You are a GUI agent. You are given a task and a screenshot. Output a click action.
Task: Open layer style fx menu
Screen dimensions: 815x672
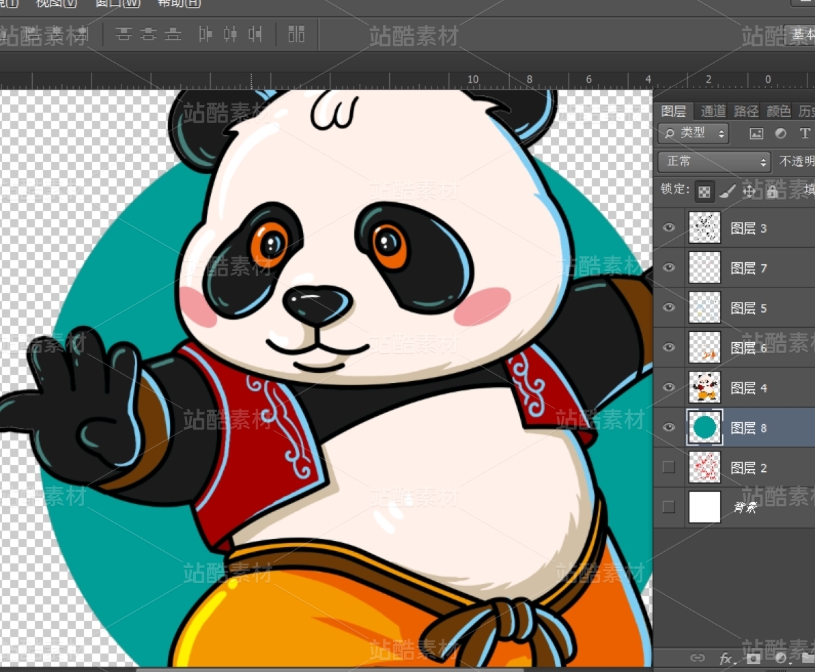726,659
